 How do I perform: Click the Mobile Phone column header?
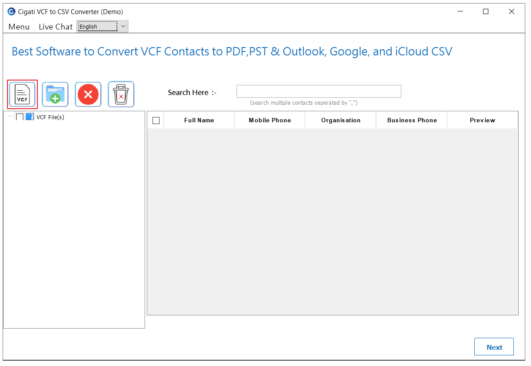[270, 120]
